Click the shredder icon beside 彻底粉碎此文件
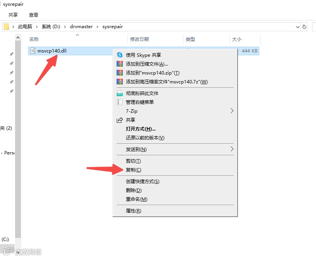The height and width of the screenshot is (258, 316). pos(120,93)
